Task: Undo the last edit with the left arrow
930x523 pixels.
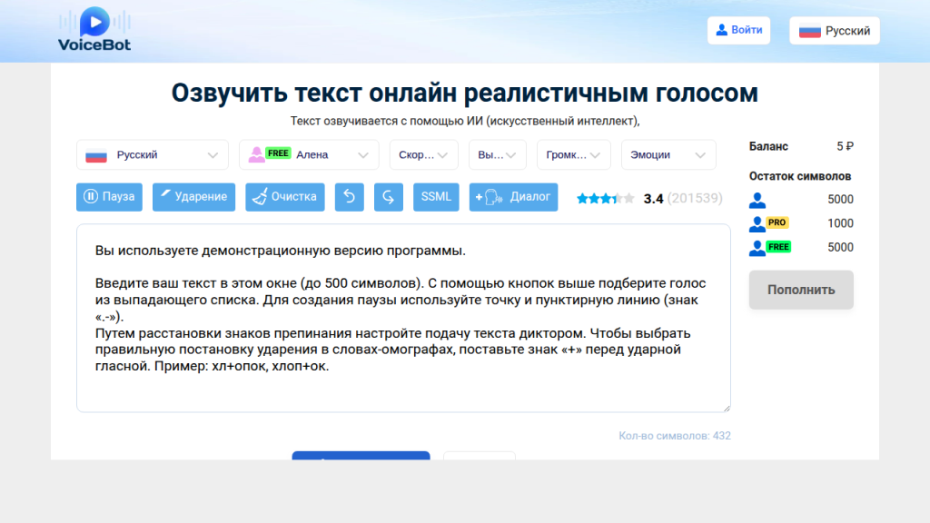Action: tap(350, 197)
